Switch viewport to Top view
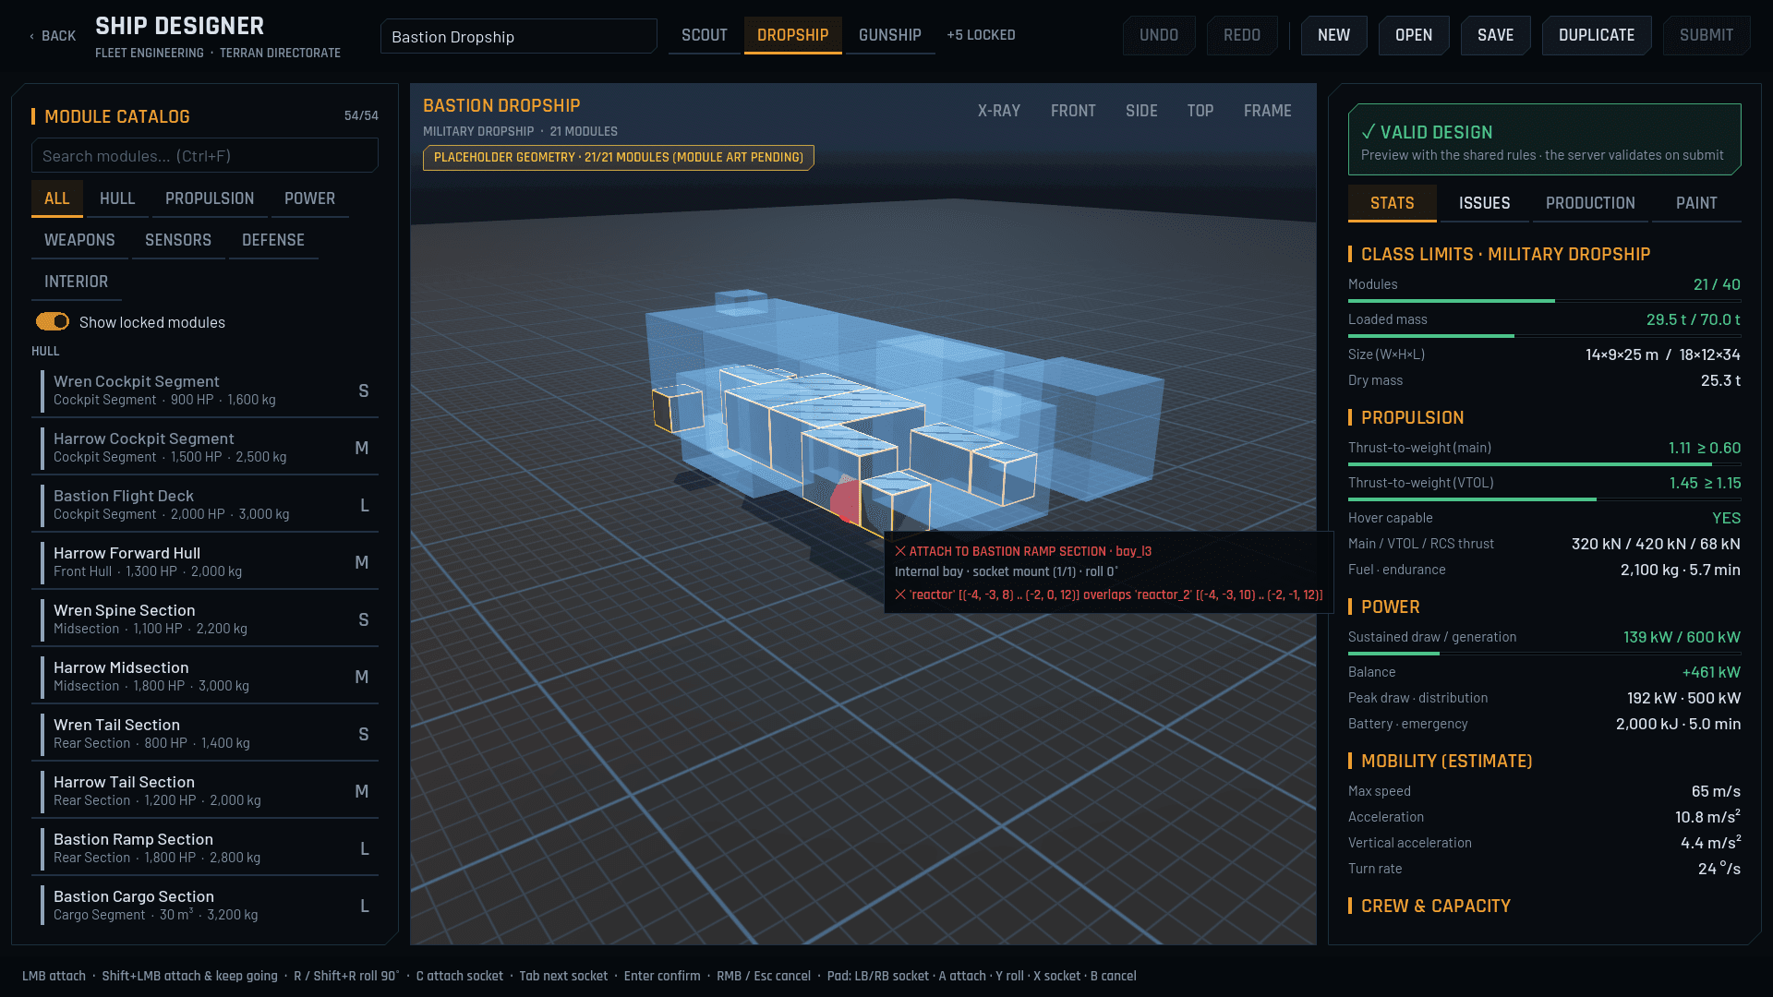This screenshot has width=1773, height=997. [1200, 111]
